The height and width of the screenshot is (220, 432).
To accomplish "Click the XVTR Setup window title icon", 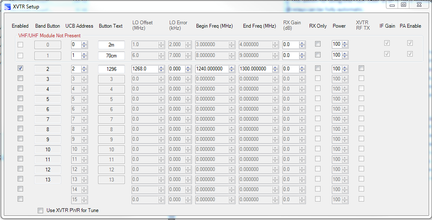I will pyautogui.click(x=8, y=7).
